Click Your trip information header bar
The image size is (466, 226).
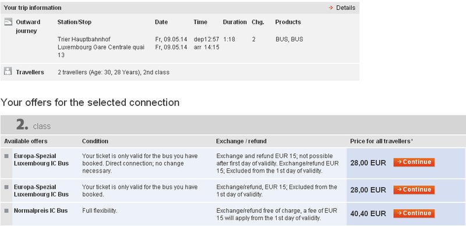click(180, 8)
